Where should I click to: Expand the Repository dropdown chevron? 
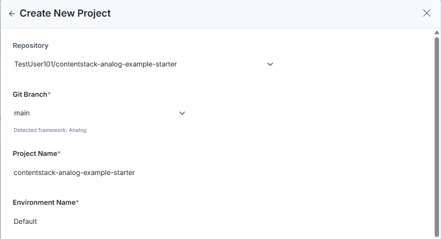point(270,64)
